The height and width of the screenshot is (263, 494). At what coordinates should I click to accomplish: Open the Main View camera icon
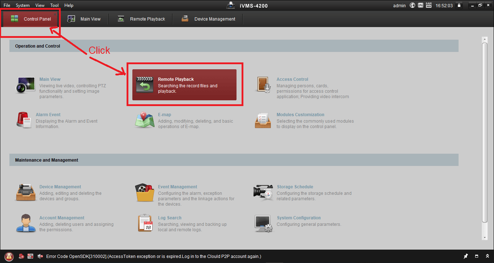click(x=26, y=85)
